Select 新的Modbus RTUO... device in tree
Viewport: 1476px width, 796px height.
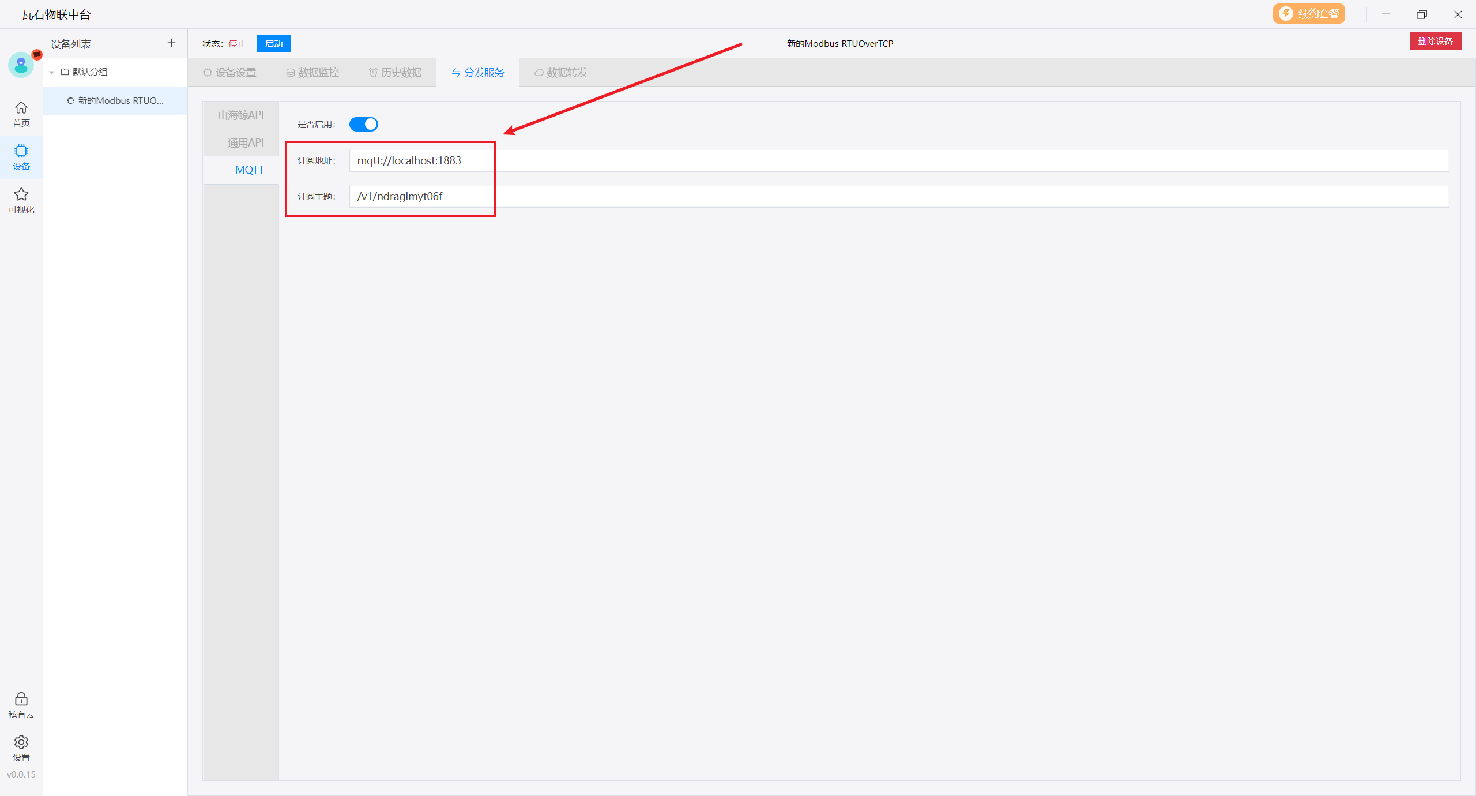(x=121, y=101)
